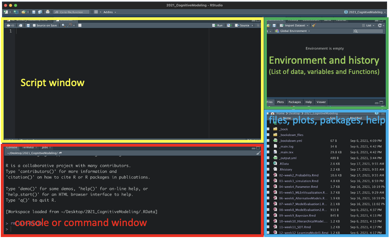The height and width of the screenshot is (239, 391).
Task: Click the clear workspace broom icon
Action: pyautogui.click(x=314, y=26)
